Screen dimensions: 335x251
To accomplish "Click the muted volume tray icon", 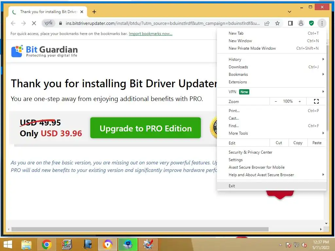I will [304, 245].
